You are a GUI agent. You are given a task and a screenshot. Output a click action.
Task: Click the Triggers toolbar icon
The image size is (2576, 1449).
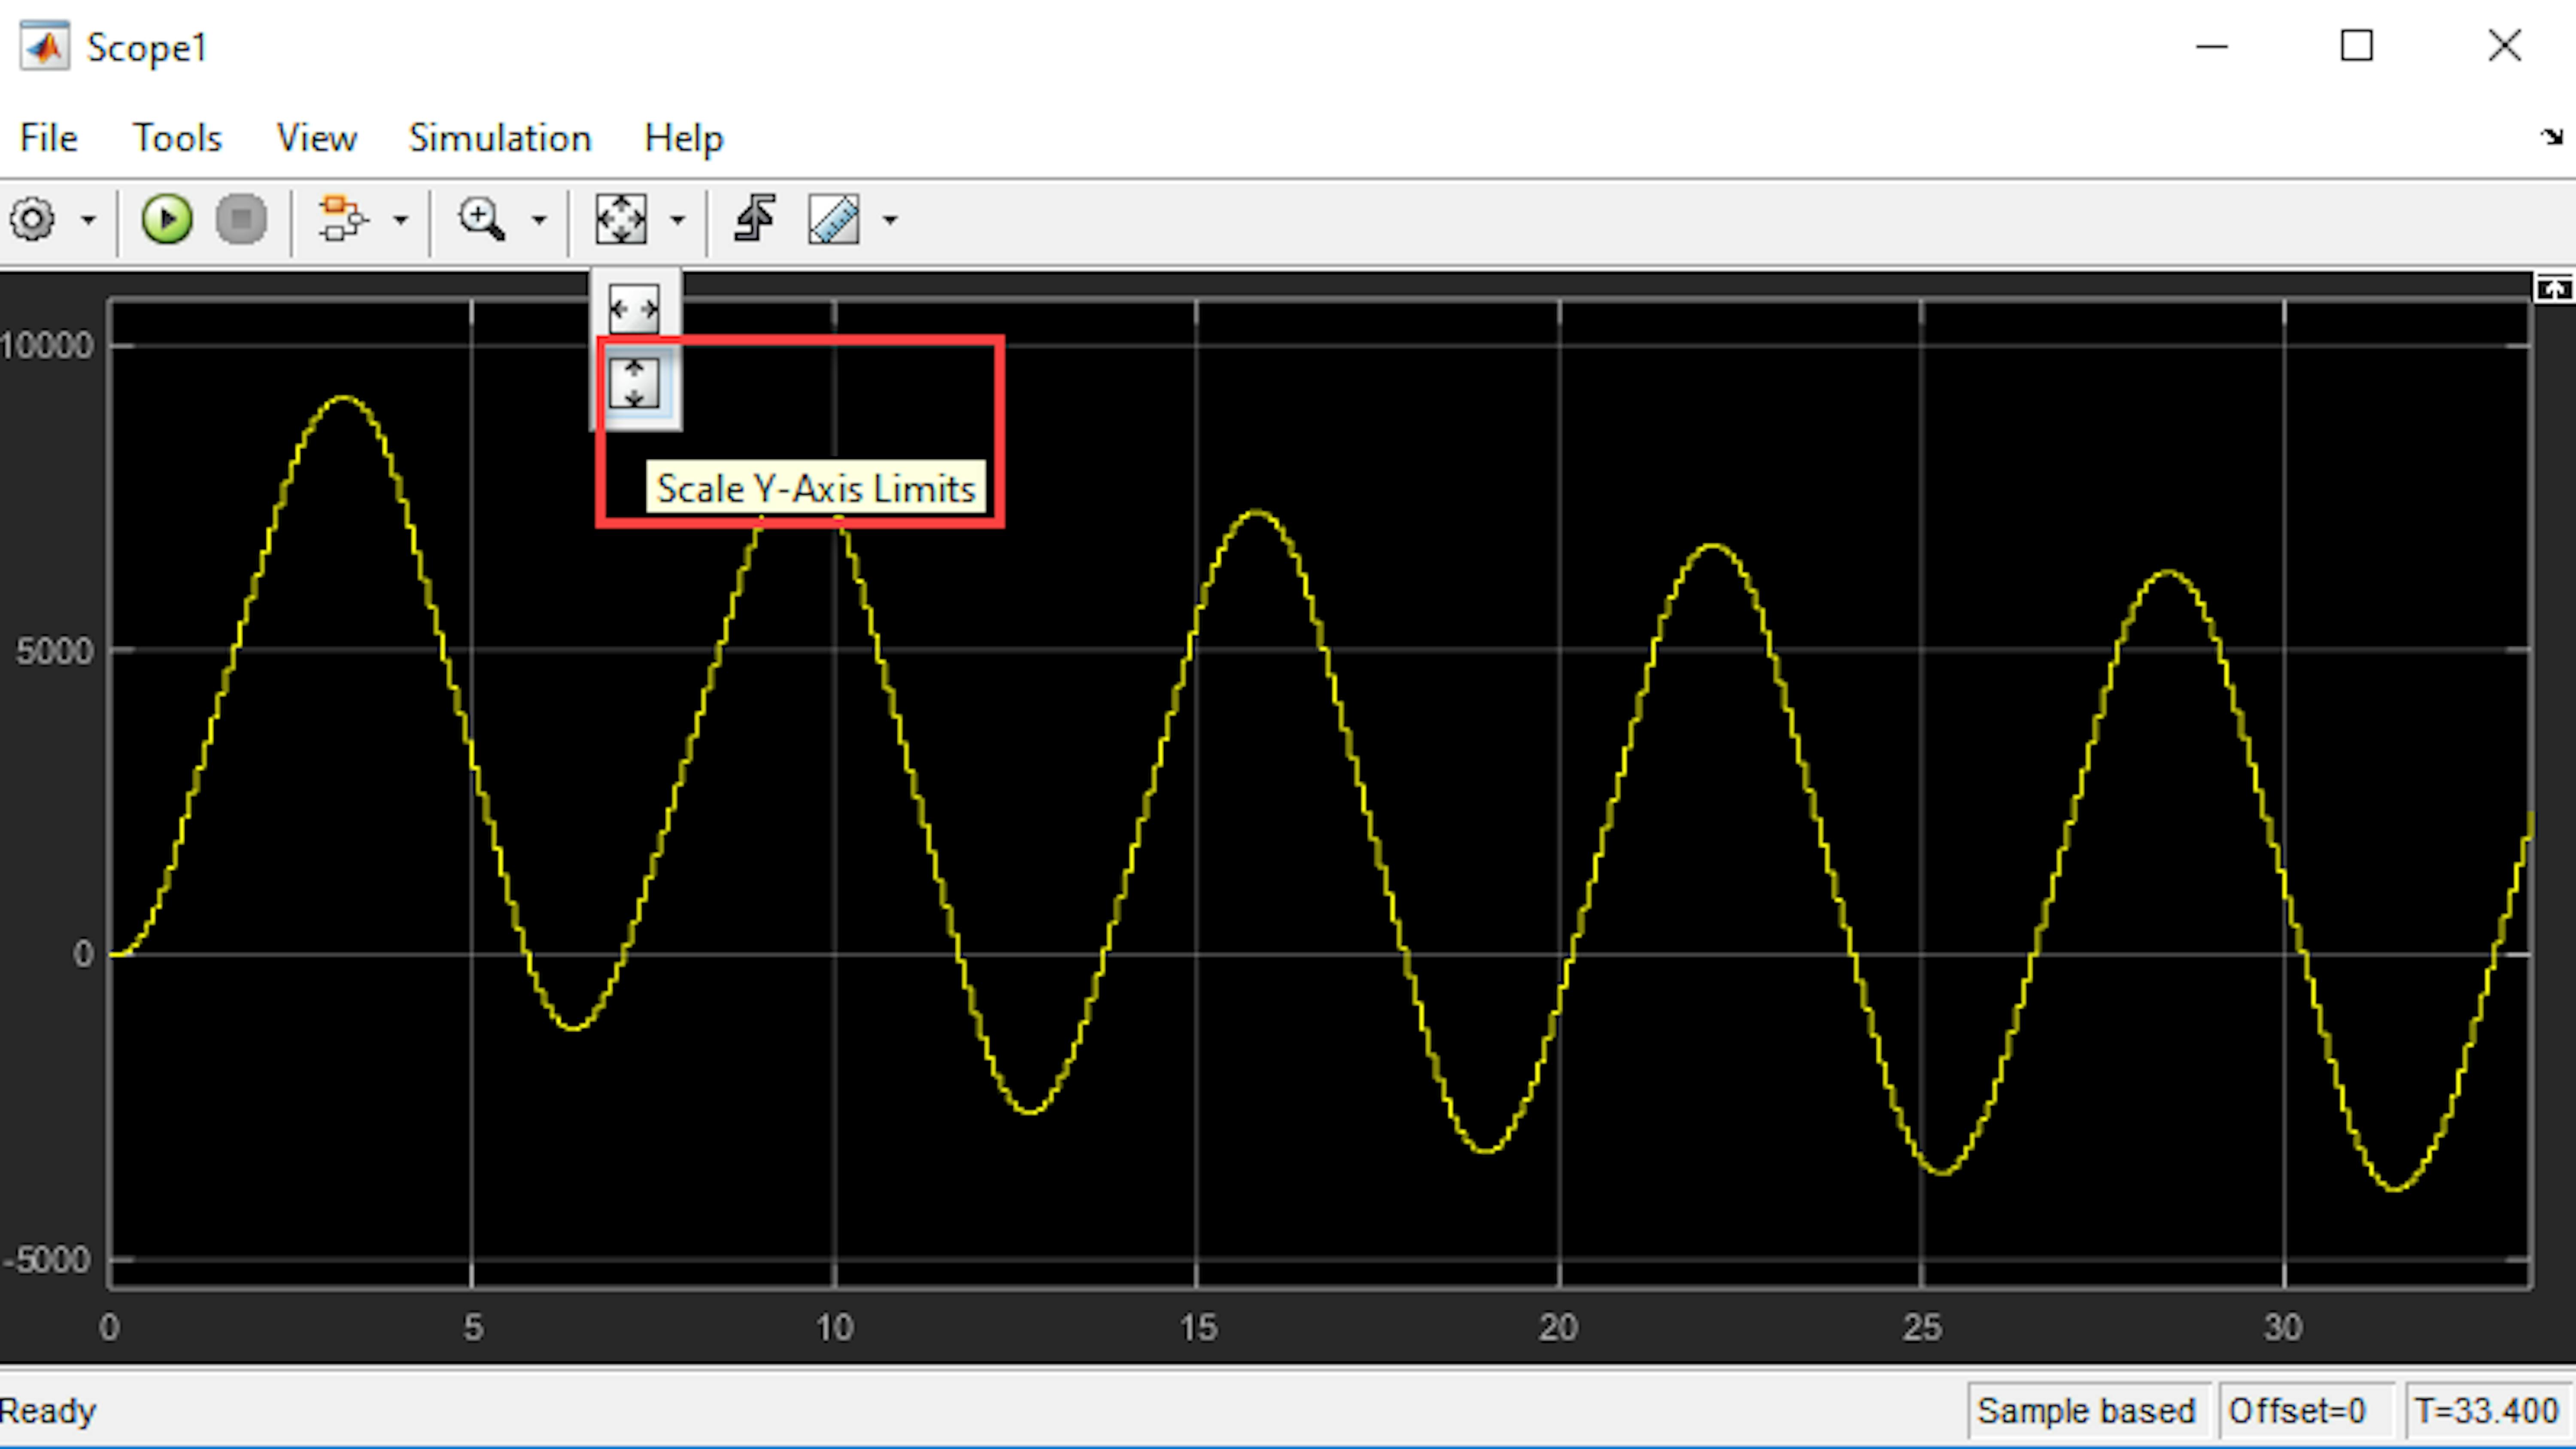[755, 219]
